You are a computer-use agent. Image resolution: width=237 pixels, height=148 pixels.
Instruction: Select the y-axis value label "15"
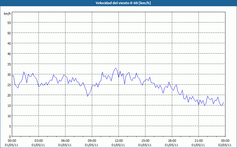click(x=9, y=105)
